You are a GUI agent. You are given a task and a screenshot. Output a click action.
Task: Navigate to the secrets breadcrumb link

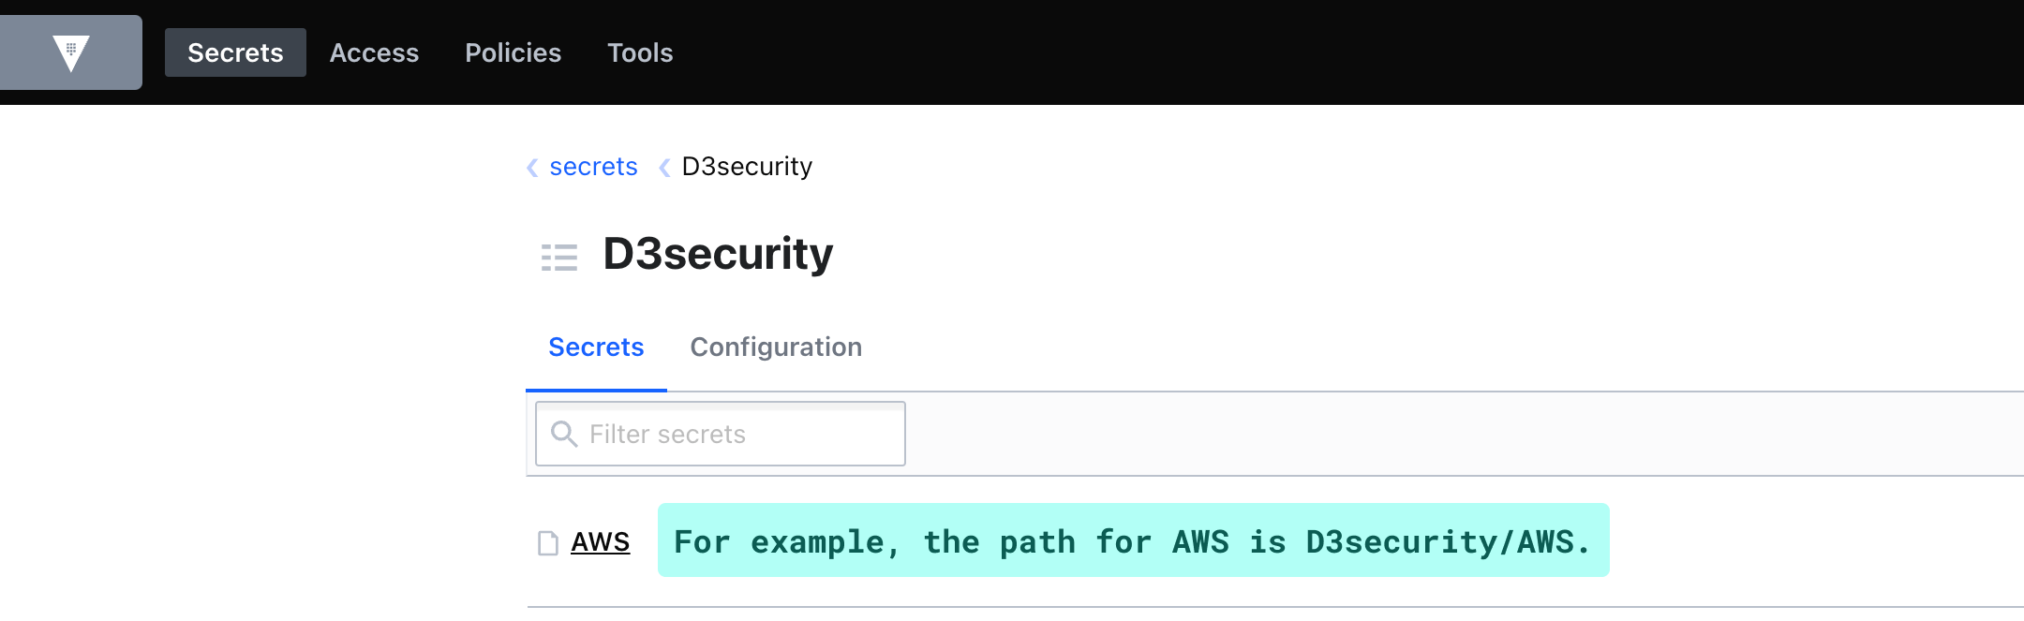[x=593, y=167]
